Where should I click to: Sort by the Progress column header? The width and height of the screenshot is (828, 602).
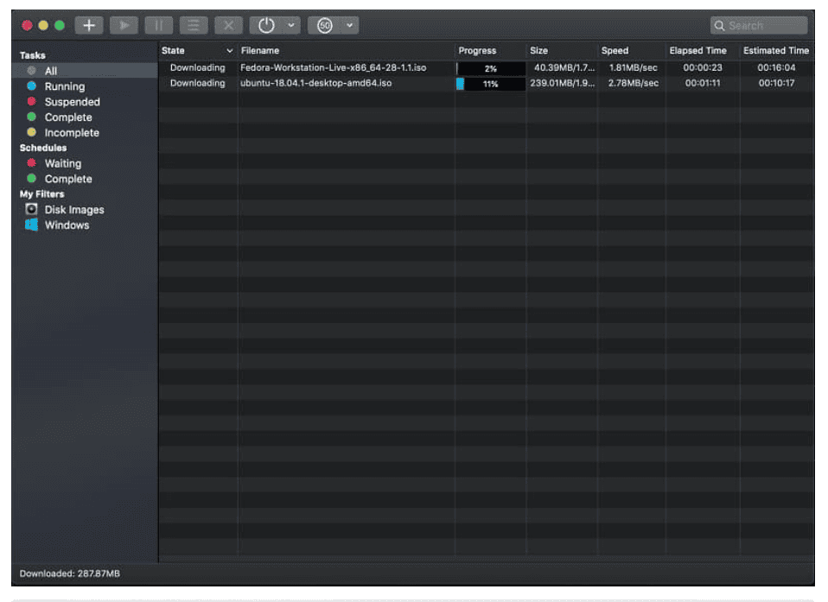coord(477,51)
